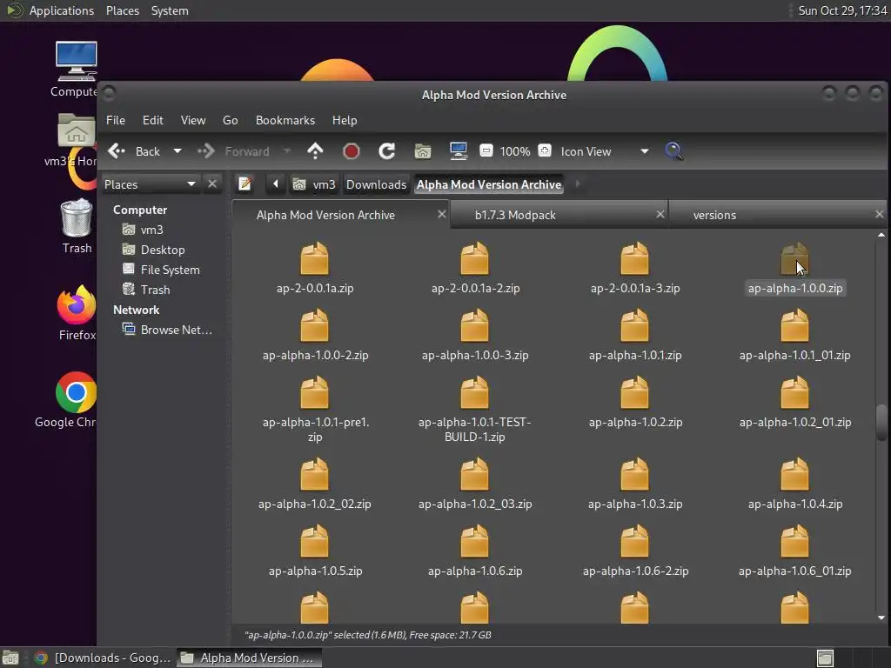Viewport: 891px width, 668px height.
Task: Click the magnifier Search icon
Action: click(x=673, y=151)
